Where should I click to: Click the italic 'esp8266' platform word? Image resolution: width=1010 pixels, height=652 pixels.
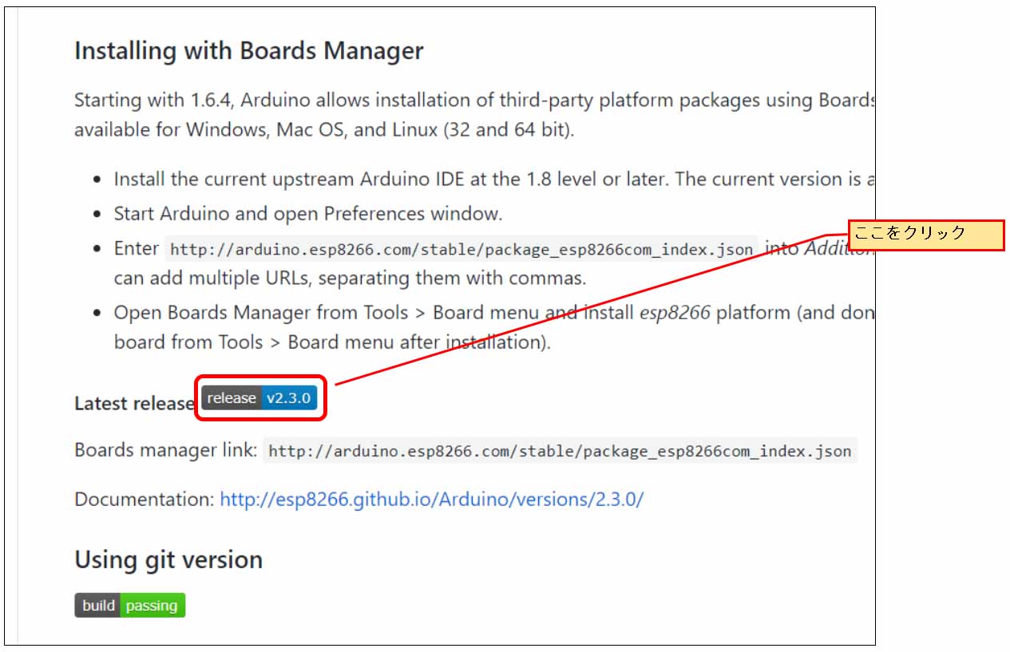pos(675,313)
